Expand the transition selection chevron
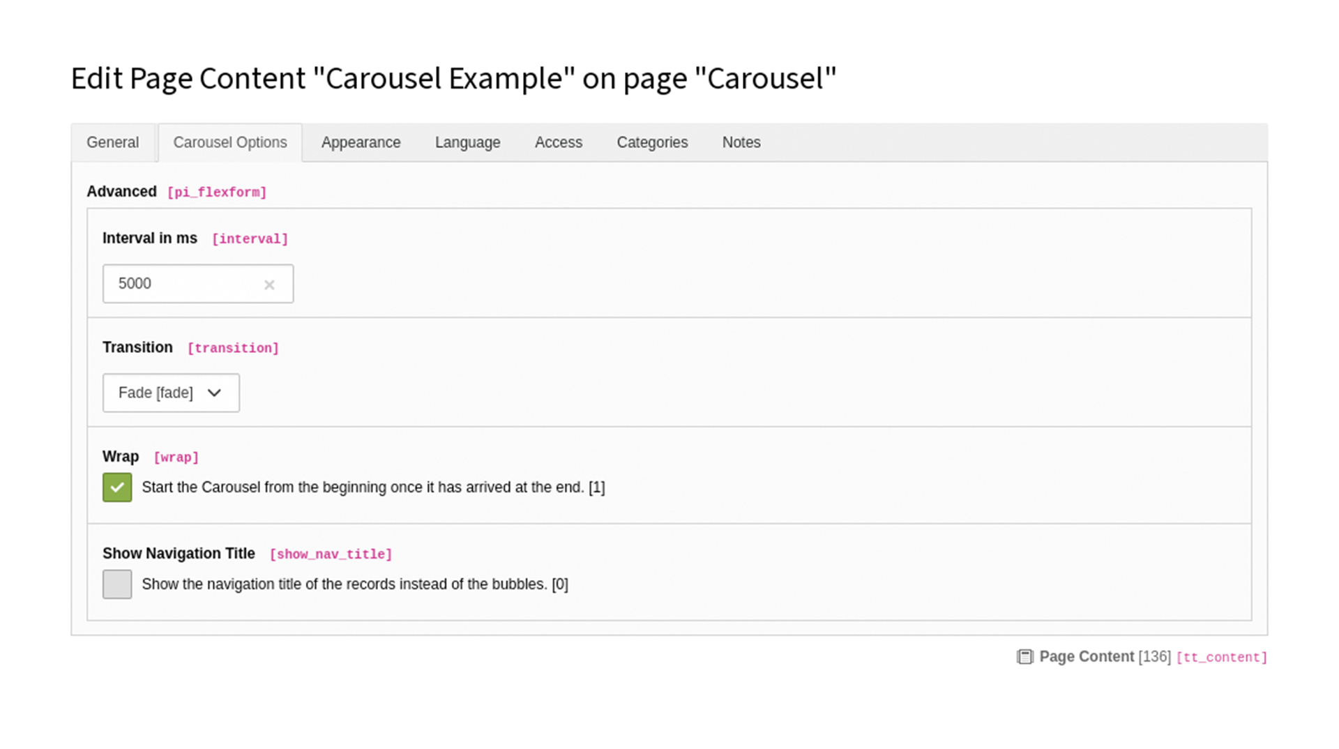The height and width of the screenshot is (749, 1339). pos(213,393)
